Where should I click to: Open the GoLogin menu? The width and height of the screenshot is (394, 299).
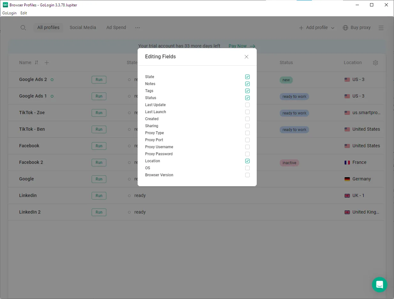(x=9, y=13)
